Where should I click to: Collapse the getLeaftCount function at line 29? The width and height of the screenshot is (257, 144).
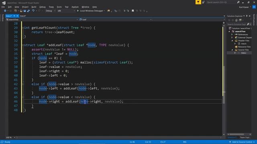23,28
